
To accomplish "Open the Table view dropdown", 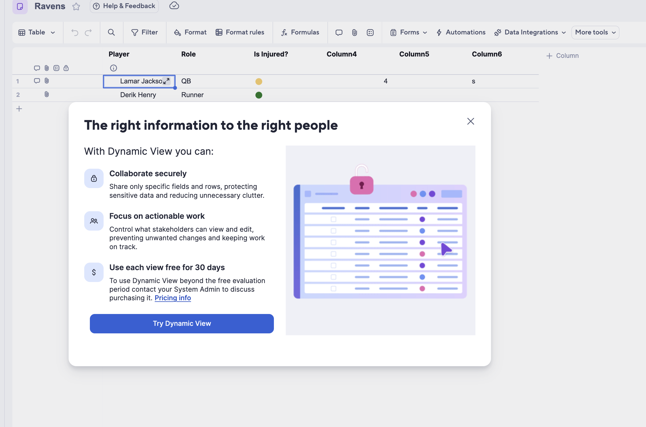I will 37,32.
